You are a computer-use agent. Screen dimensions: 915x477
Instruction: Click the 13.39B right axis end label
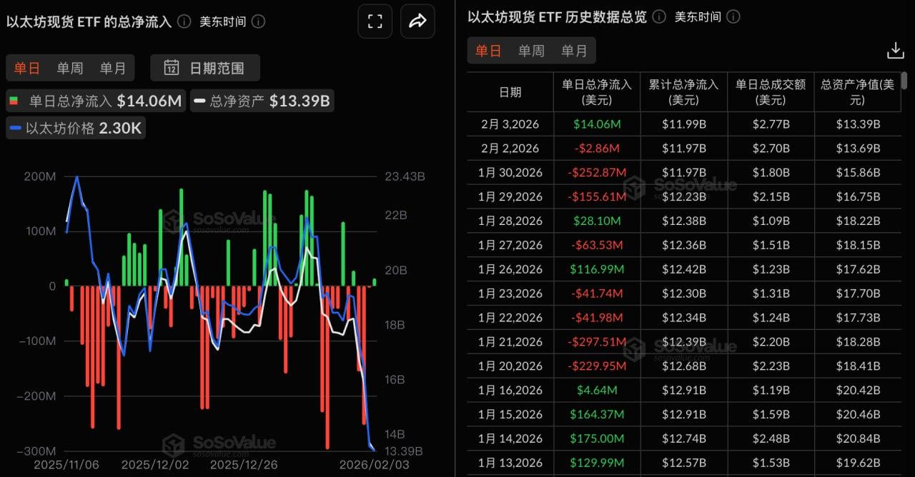(x=405, y=451)
